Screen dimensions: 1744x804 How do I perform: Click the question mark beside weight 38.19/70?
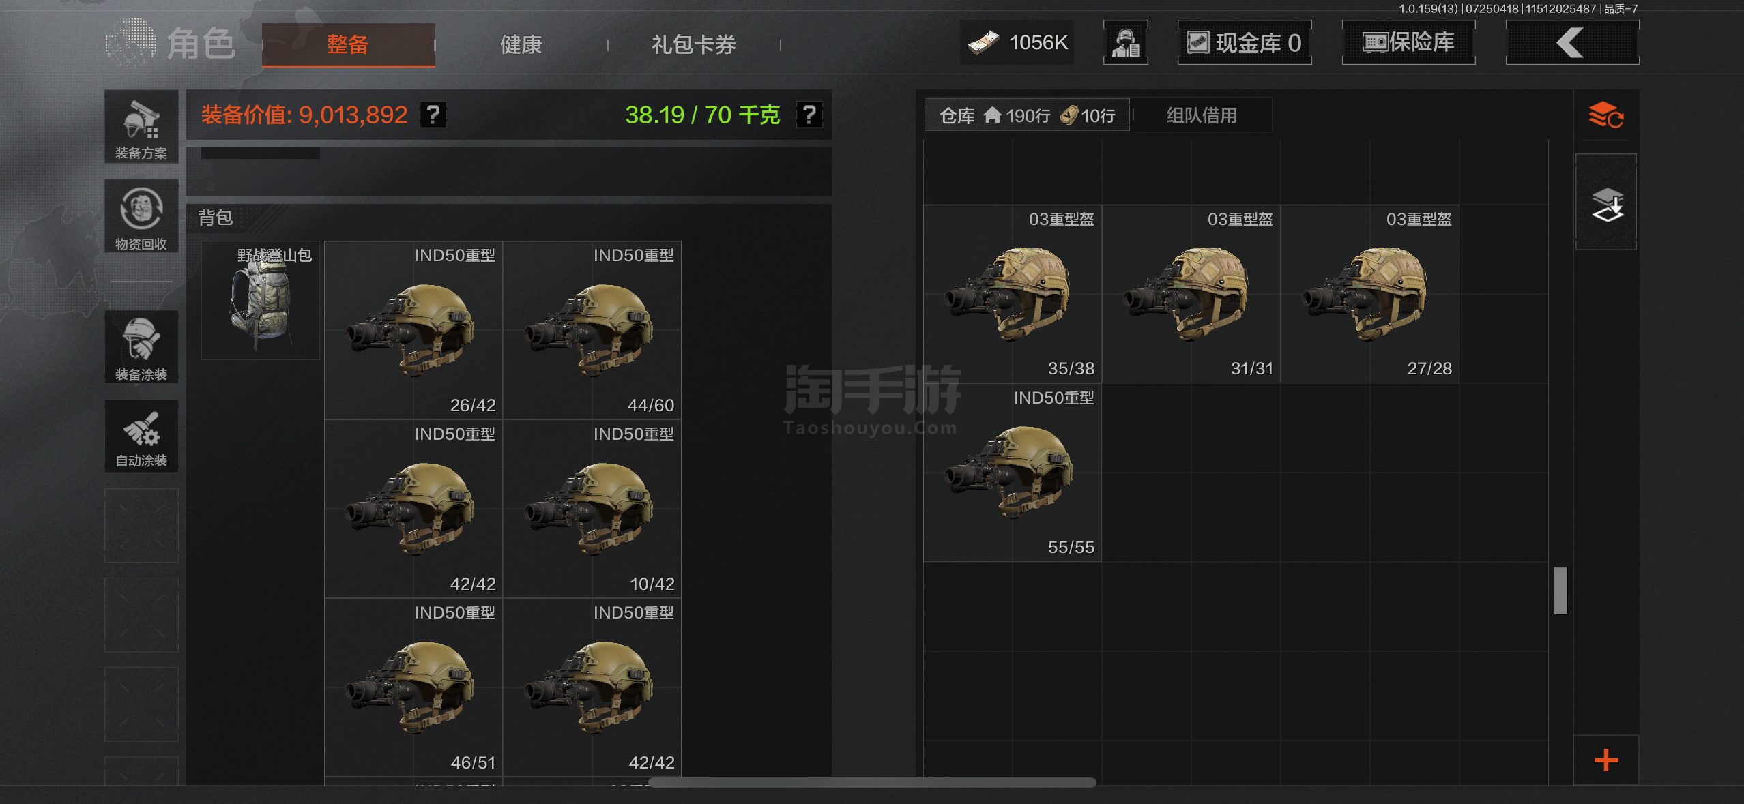click(x=809, y=115)
